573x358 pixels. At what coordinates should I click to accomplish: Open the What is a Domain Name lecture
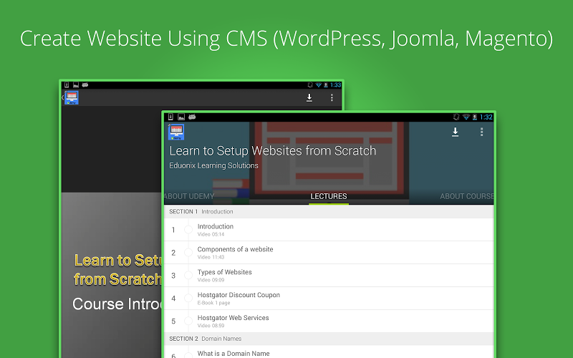click(329, 352)
